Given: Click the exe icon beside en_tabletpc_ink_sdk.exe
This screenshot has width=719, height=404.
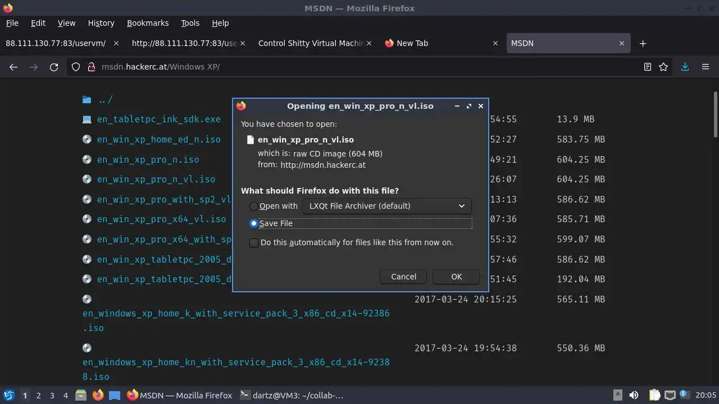Looking at the screenshot, I should coord(87,119).
